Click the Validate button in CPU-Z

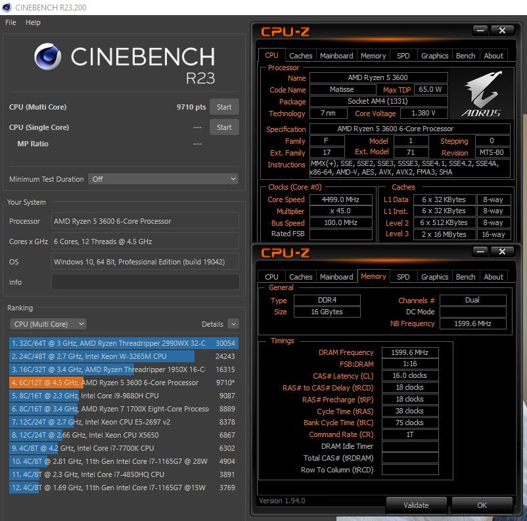click(417, 505)
